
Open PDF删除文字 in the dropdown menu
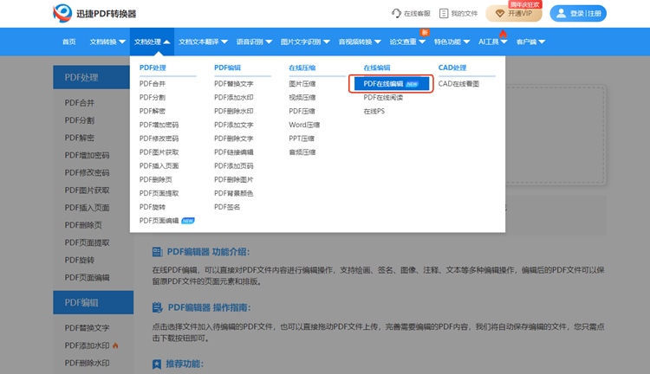click(x=233, y=139)
